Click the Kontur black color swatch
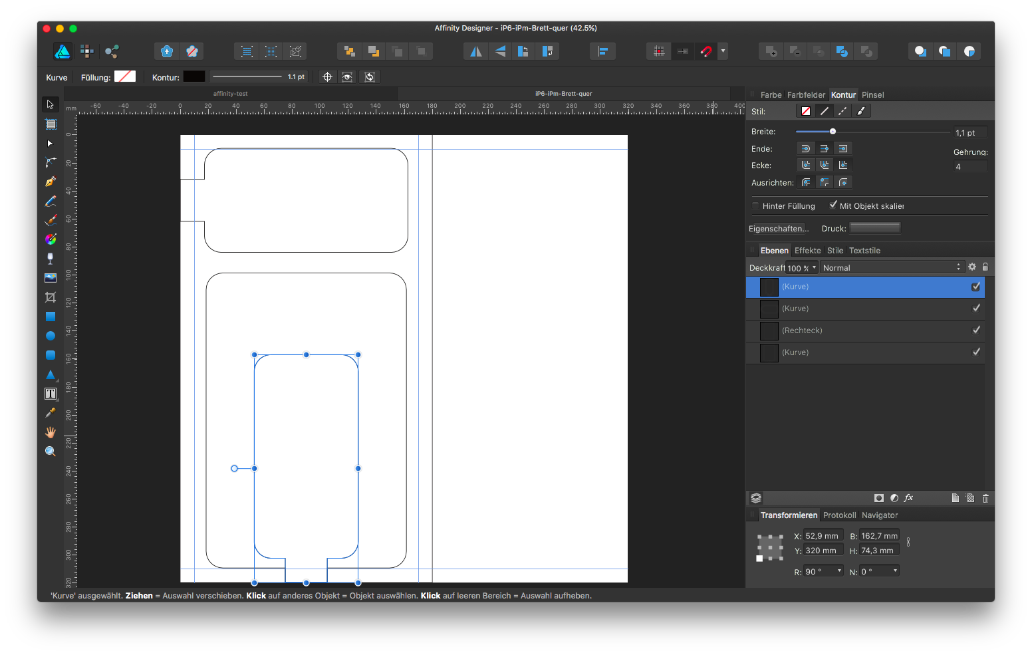The height and width of the screenshot is (655, 1032). [194, 77]
